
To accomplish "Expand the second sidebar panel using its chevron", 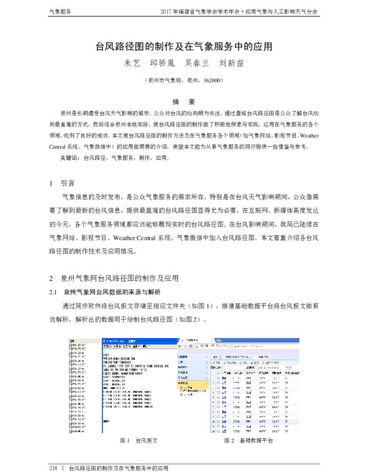I will (x=207, y=362).
